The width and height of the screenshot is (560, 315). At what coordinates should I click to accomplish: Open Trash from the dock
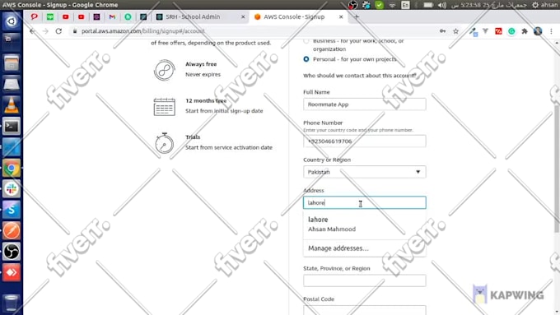tap(12, 303)
